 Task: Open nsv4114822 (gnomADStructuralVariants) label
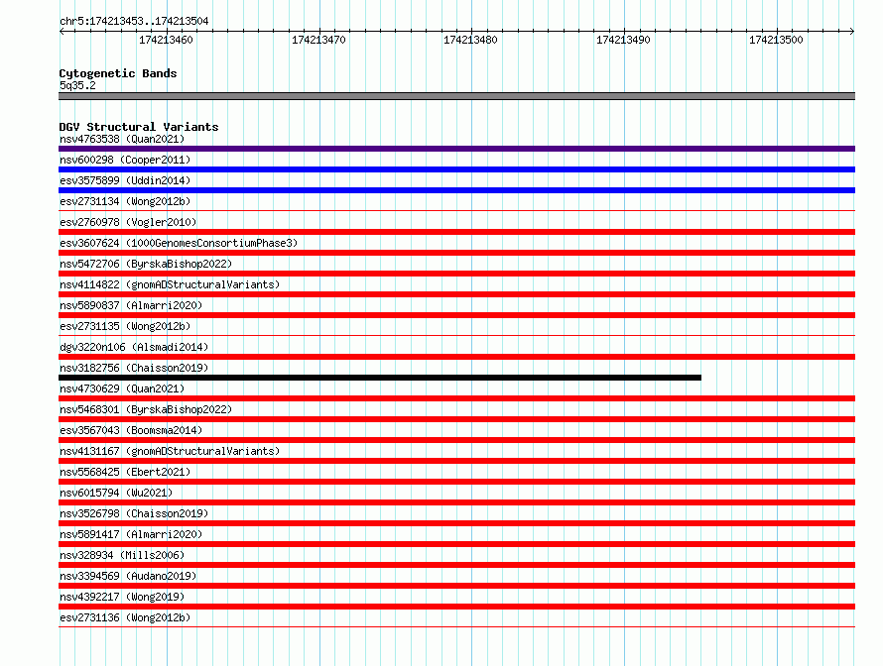[x=170, y=284]
